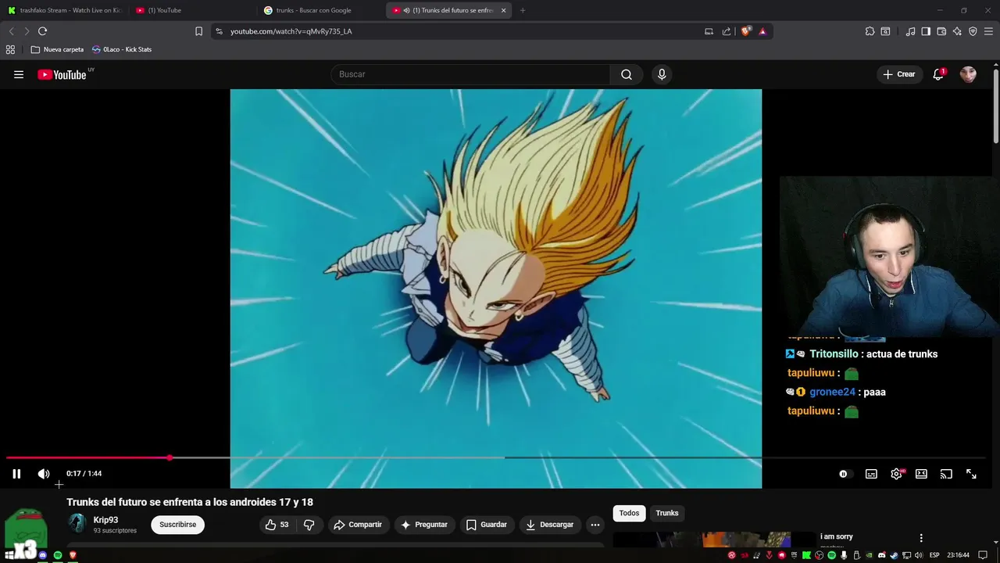Open Brave Rewards triangle icon
The width and height of the screenshot is (1000, 563).
coord(762,31)
